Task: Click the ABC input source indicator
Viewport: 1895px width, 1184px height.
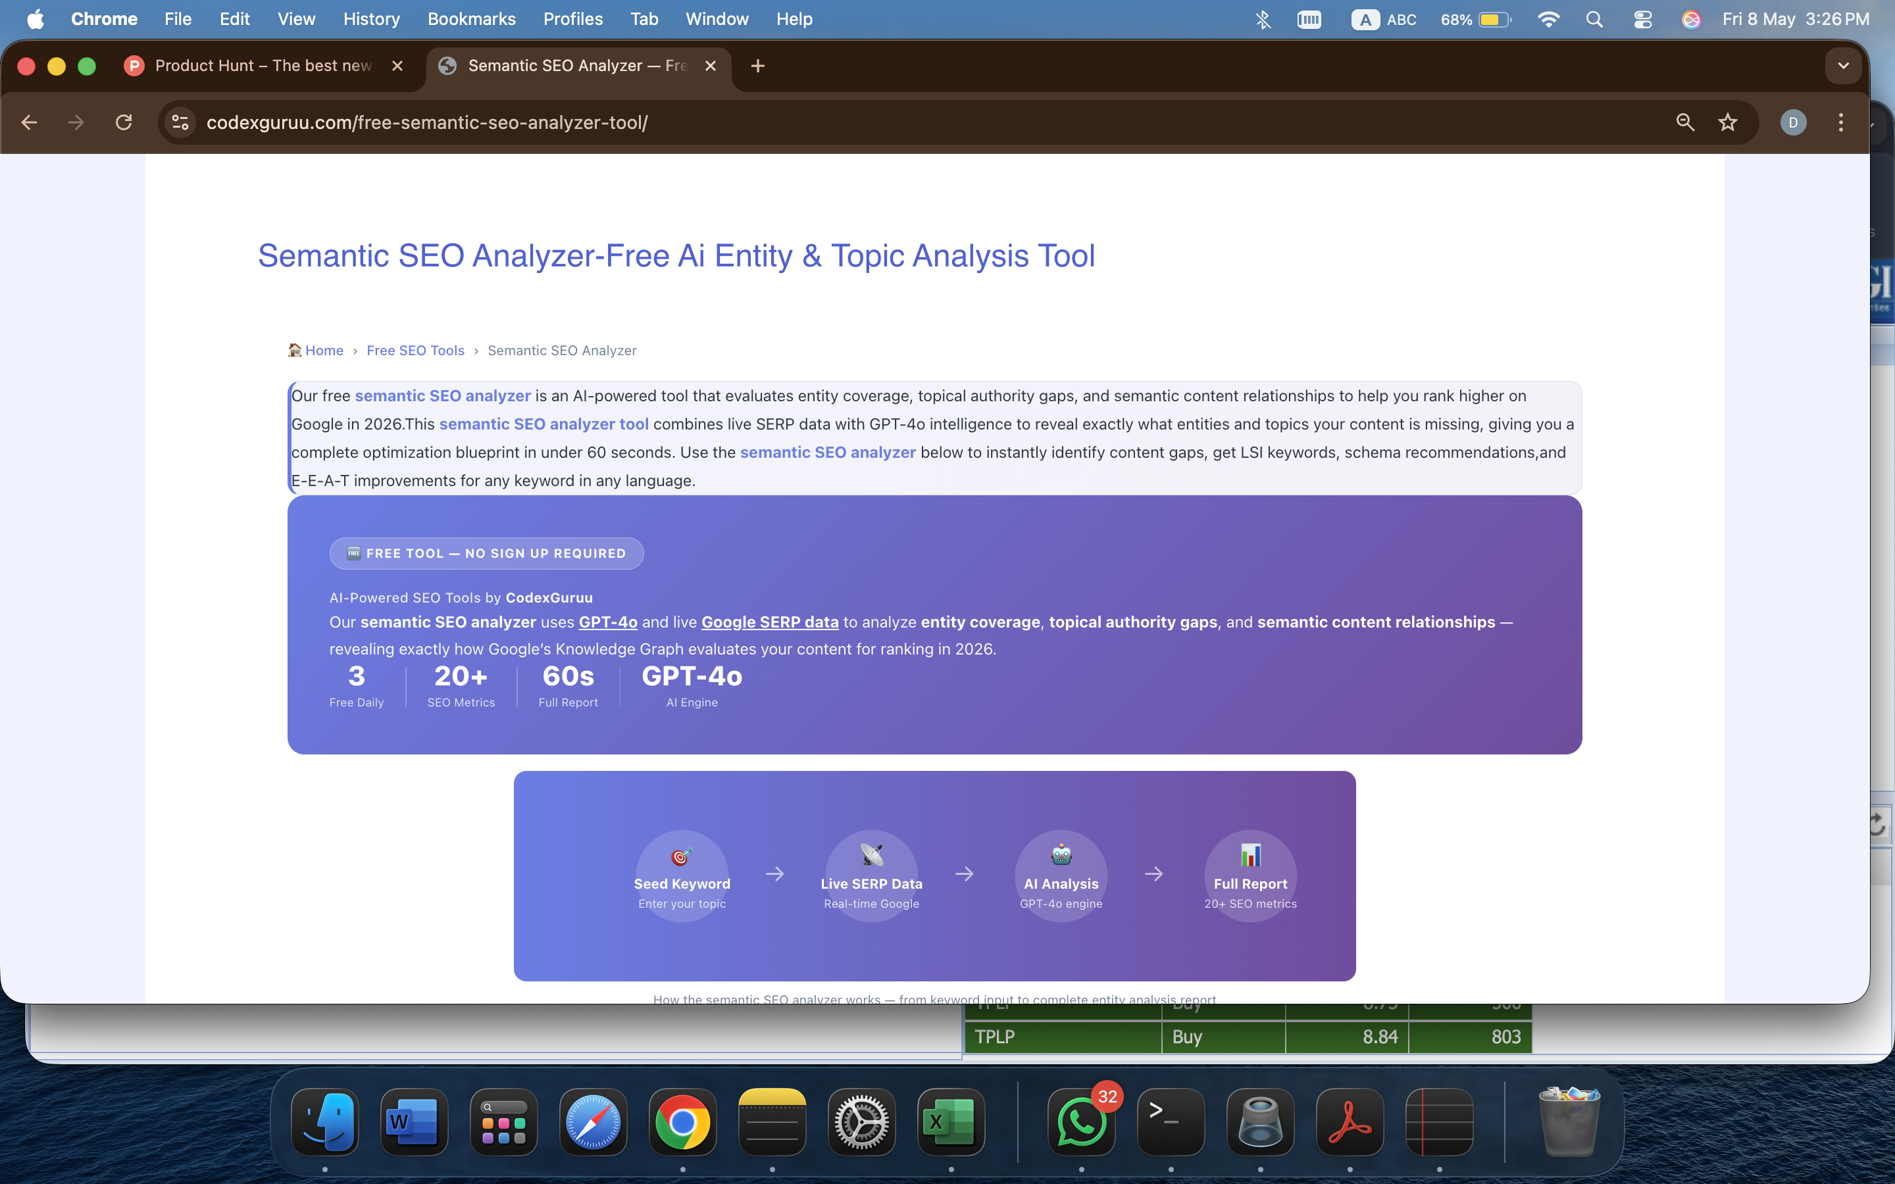Action: 1384,19
